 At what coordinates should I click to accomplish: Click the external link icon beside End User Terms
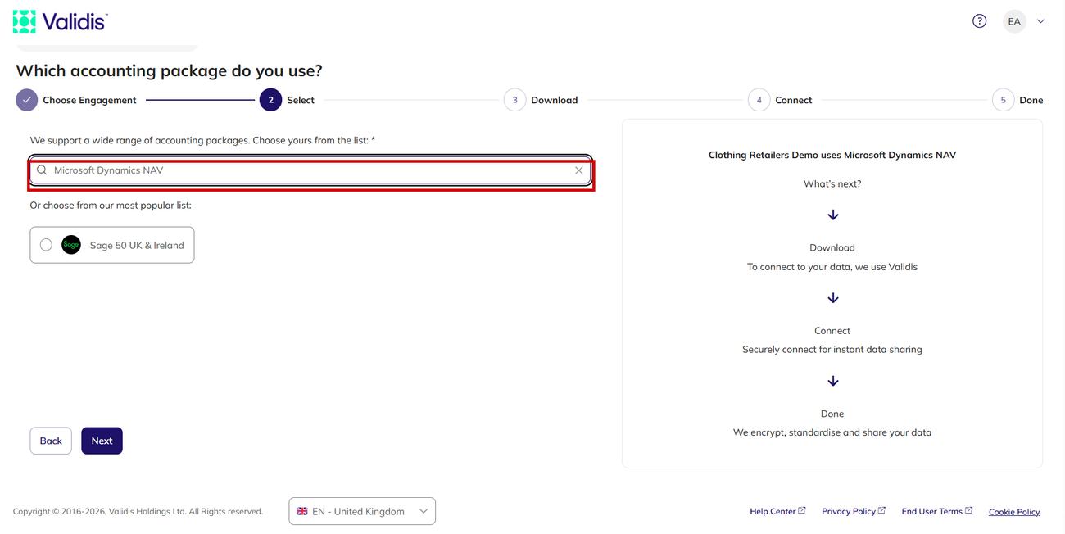968,510
